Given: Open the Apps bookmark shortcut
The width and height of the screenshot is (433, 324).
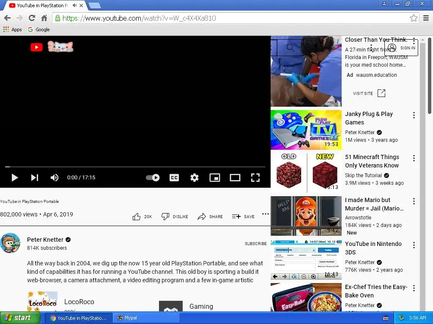Looking at the screenshot, I should 12,30.
